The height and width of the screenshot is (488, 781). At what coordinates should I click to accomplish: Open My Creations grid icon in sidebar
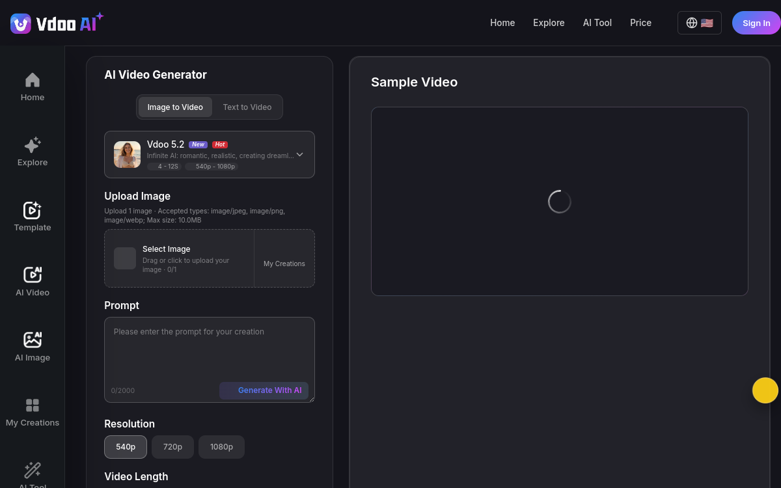[33, 405]
